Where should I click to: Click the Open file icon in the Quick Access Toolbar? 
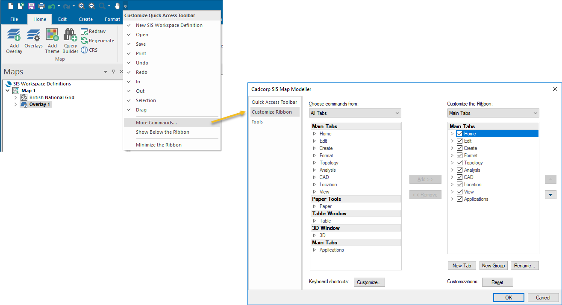pyautogui.click(x=21, y=6)
